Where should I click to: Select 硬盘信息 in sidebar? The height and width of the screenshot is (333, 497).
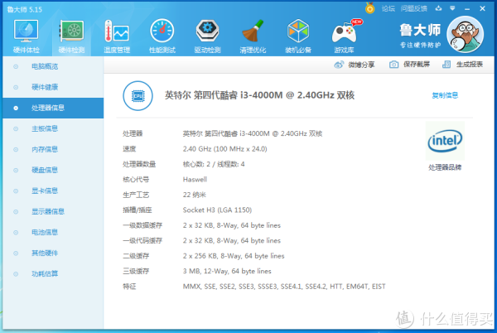point(53,170)
